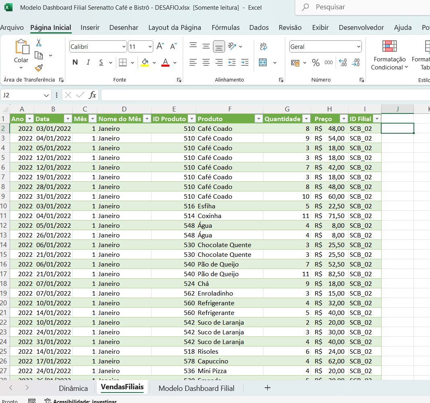This screenshot has width=430, height=403.
Task: Open the ID Filial filter dropdown
Action: point(377,119)
